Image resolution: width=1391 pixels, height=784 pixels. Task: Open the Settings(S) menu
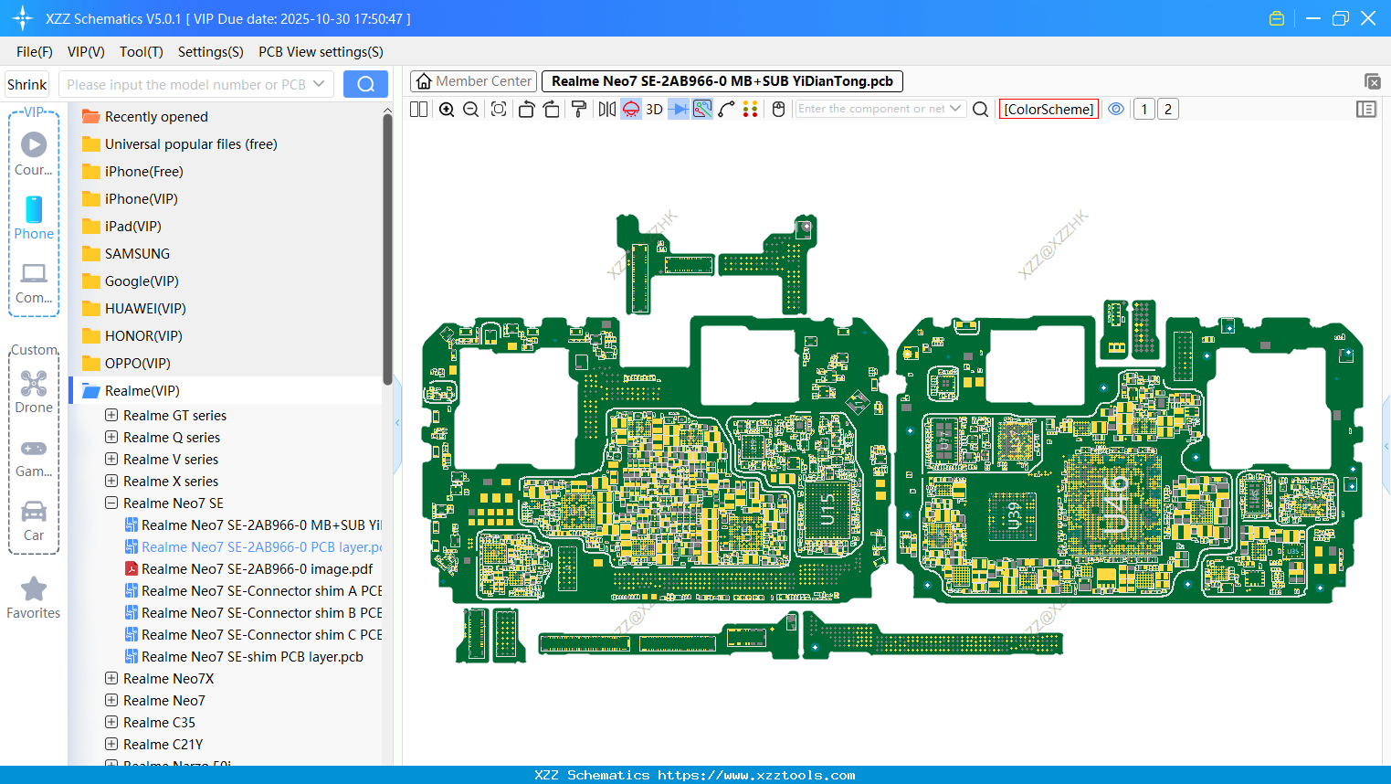tap(211, 52)
